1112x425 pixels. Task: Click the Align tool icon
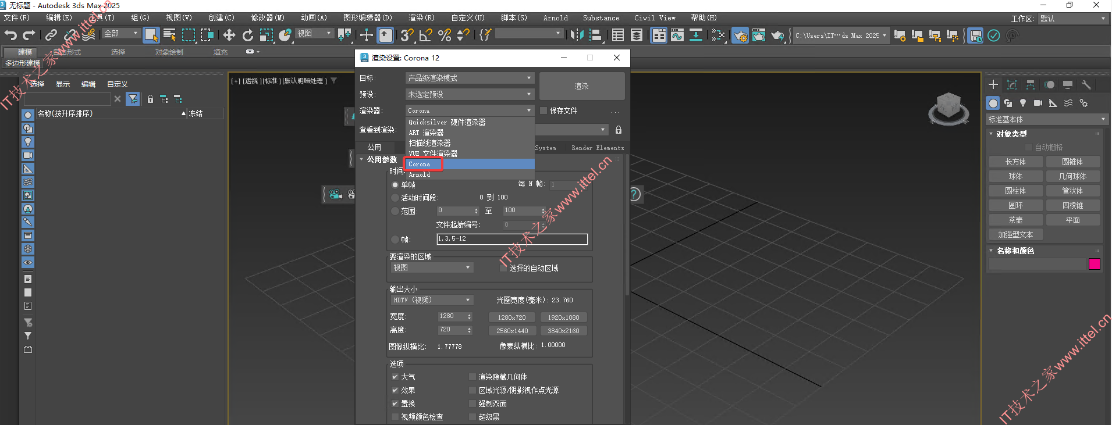click(x=595, y=35)
